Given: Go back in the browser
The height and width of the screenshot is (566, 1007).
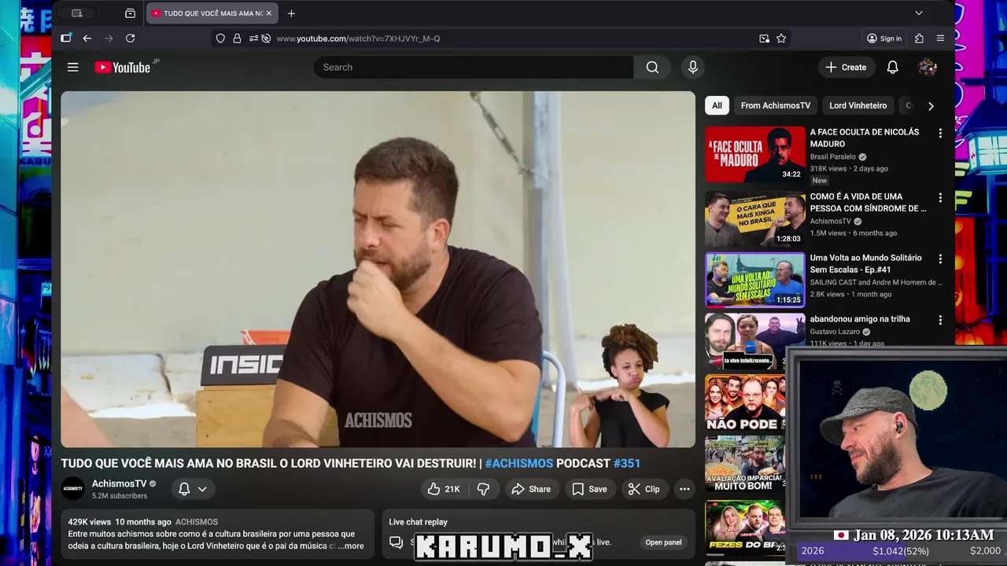Looking at the screenshot, I should (87, 39).
